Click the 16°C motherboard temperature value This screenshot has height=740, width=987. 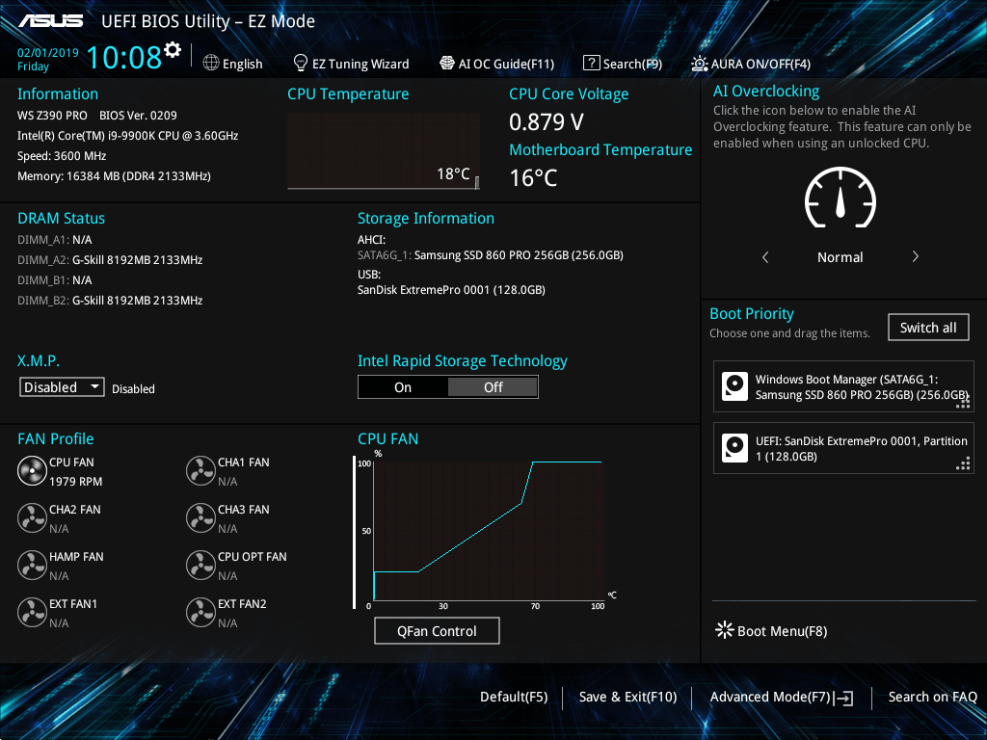click(533, 178)
